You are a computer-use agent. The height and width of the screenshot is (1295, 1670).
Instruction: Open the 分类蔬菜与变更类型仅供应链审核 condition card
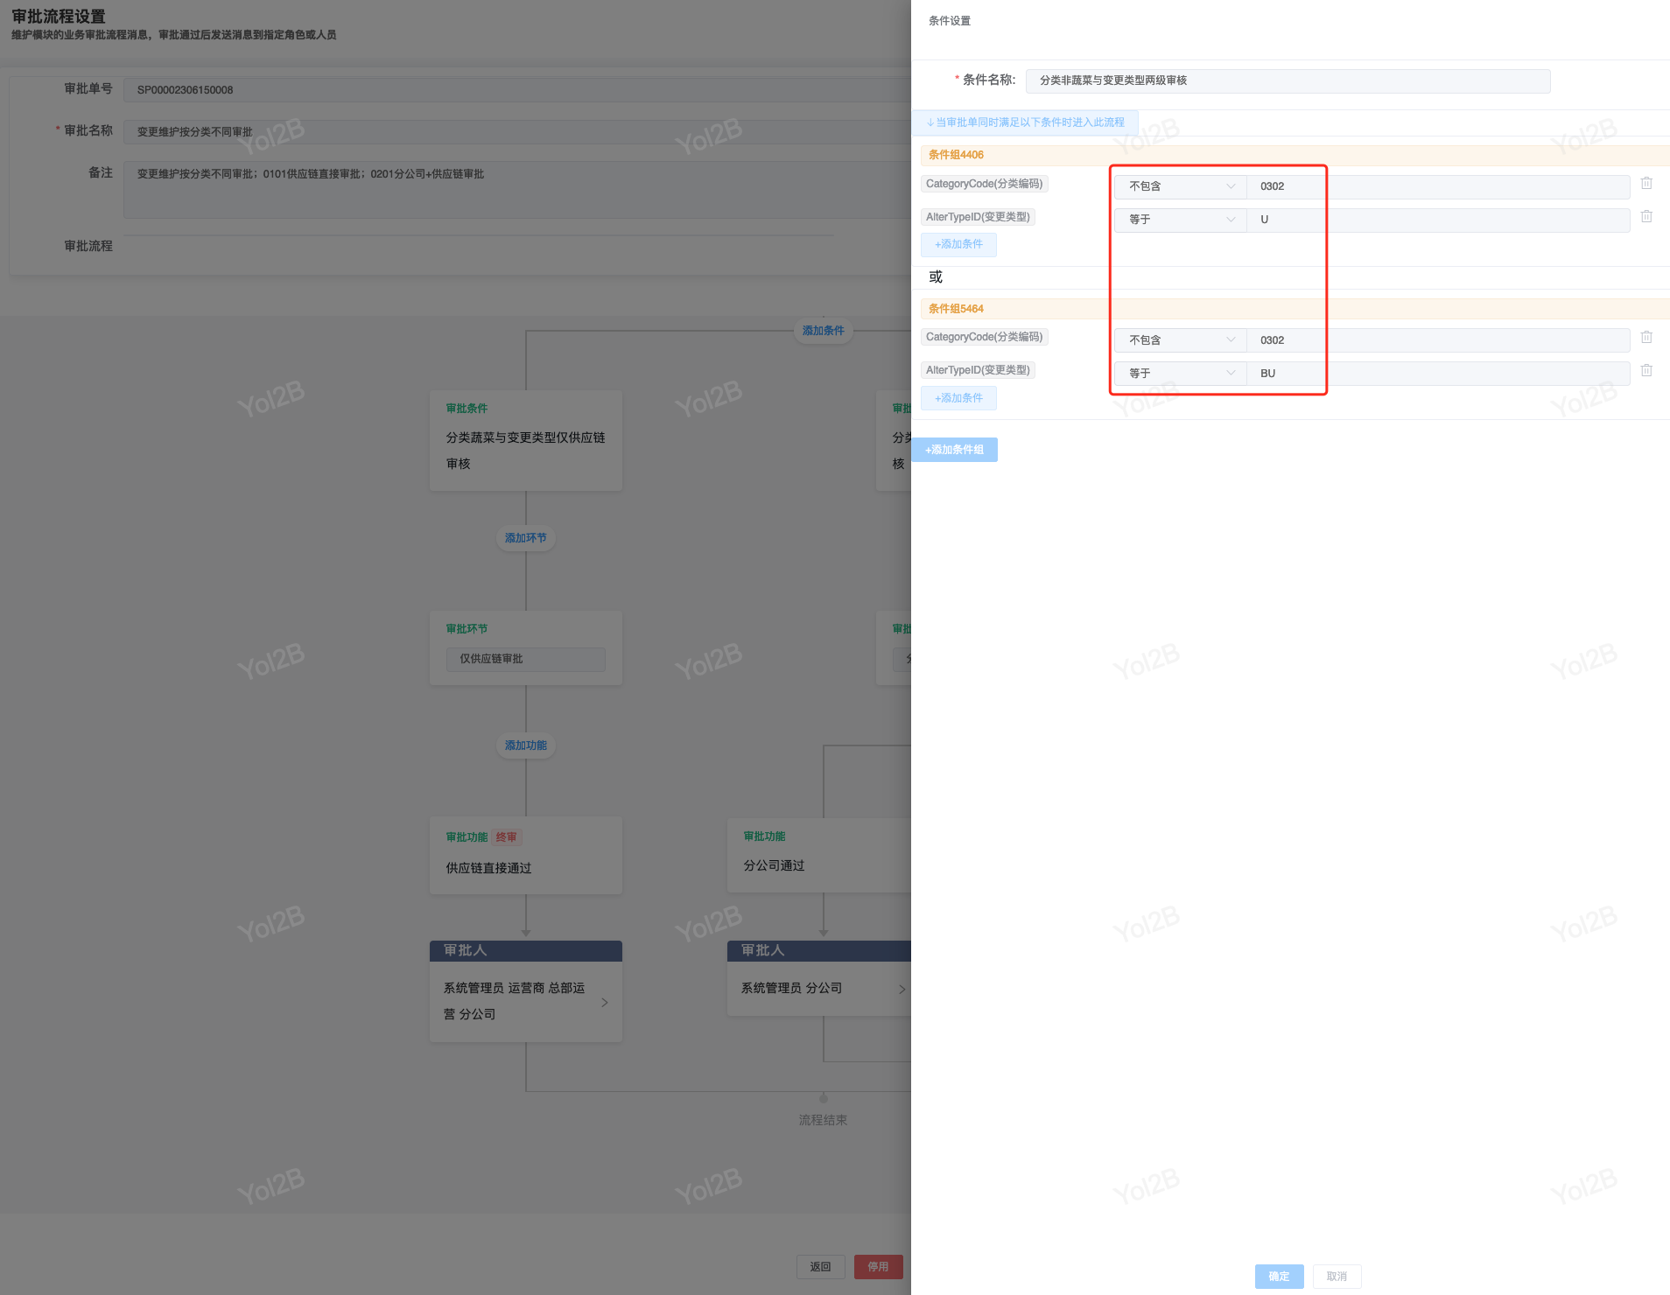click(526, 440)
